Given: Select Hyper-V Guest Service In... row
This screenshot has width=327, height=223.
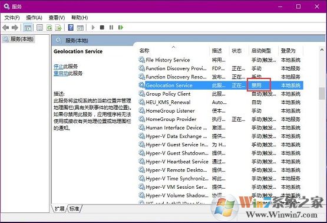Looking at the screenshot, I should pyautogui.click(x=220, y=145).
